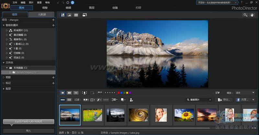Click the filmstrip horizontal scrollbar
The image size is (259, 135).
pos(134,128)
